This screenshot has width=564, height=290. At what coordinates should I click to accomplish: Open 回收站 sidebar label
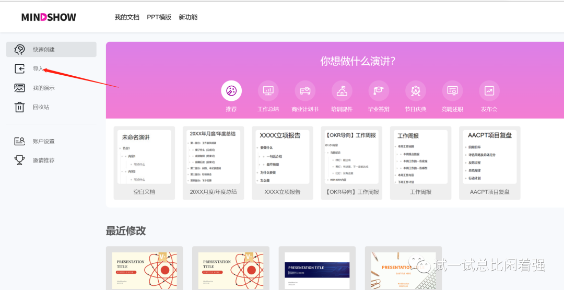click(x=41, y=107)
